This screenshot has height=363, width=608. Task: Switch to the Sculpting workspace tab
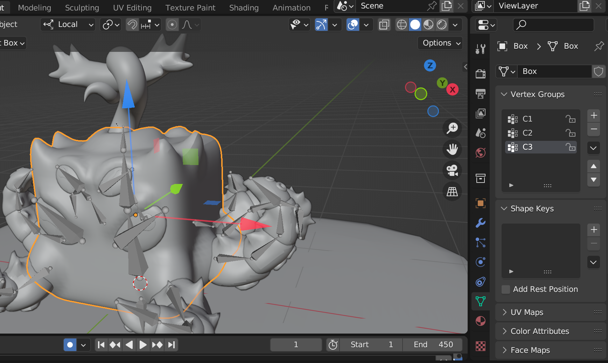click(x=82, y=8)
